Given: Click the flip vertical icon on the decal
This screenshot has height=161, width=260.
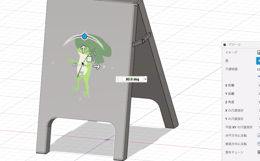Looking at the screenshot, I should coord(82,73).
